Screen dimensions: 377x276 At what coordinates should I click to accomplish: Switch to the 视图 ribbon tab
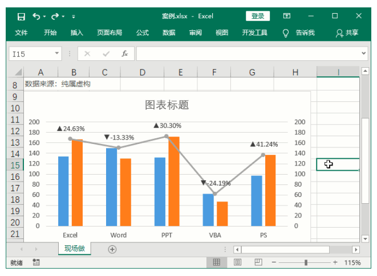click(222, 32)
